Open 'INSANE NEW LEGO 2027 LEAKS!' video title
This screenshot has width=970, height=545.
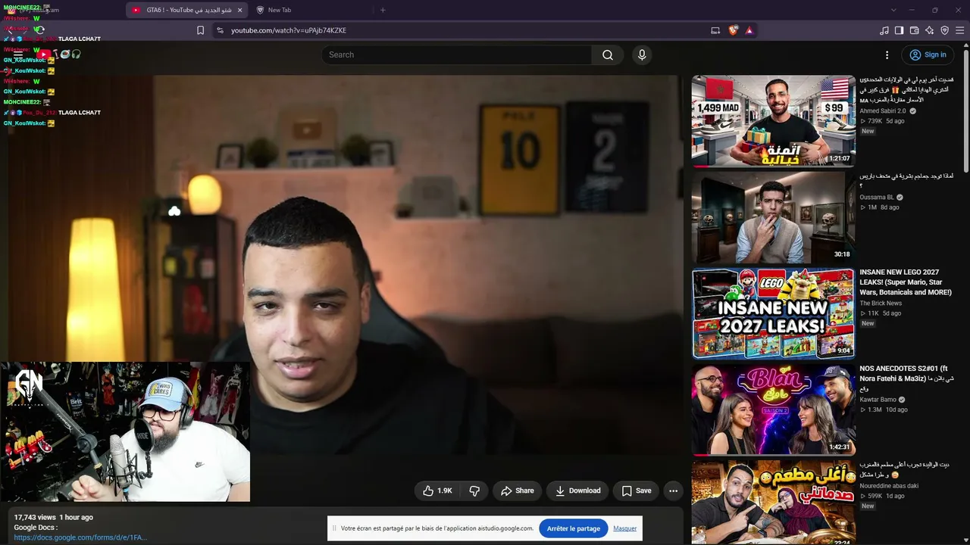coord(906,282)
